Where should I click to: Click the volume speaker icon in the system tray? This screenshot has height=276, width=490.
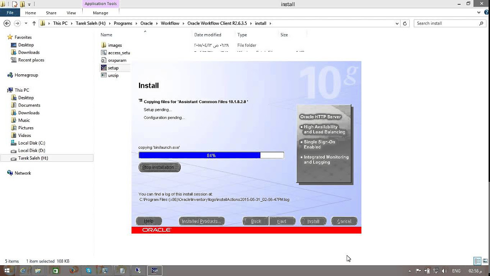click(444, 271)
